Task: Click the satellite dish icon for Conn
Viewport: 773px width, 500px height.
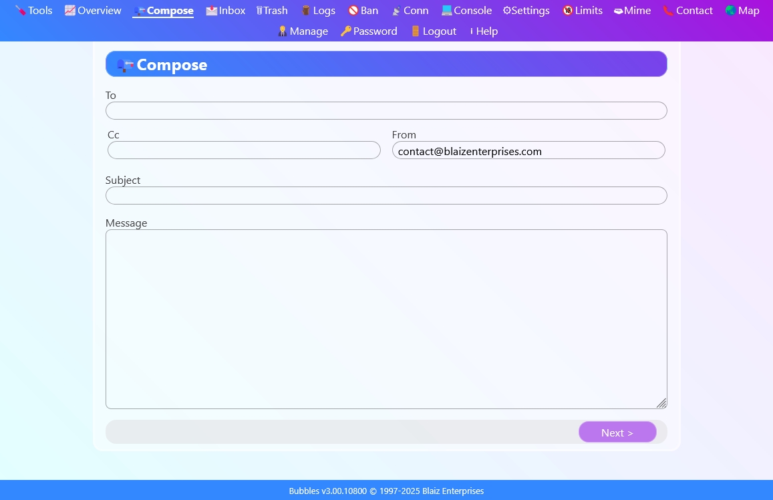Action: (x=396, y=10)
